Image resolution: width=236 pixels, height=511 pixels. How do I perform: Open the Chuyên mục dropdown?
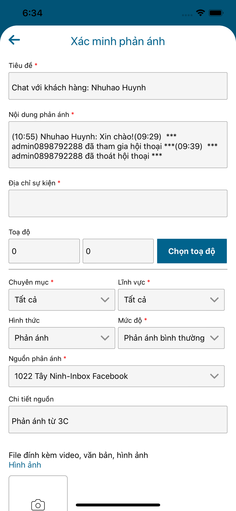point(62,300)
